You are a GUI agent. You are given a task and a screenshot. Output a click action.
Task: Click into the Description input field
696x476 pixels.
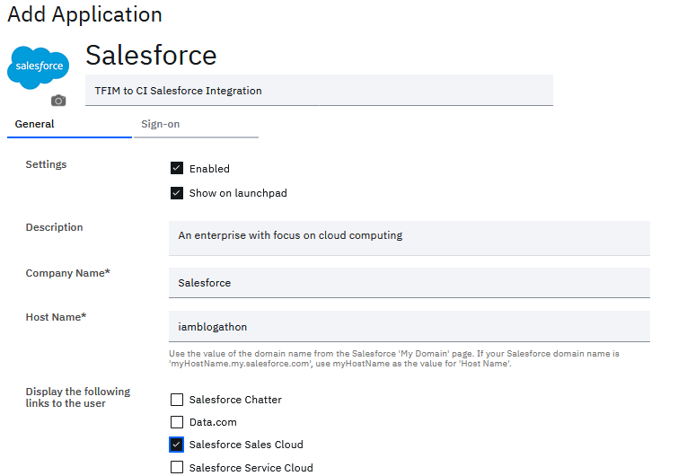(410, 238)
